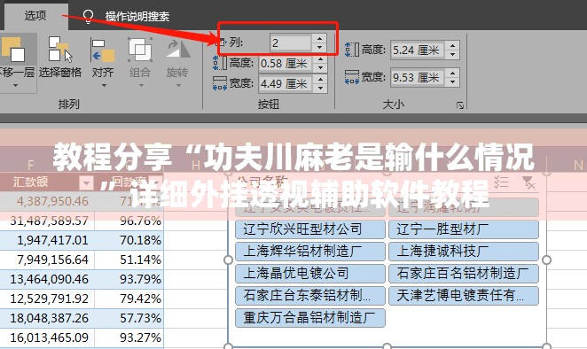
Task: Click the button 高度 icon in 按钮 group
Action: click(x=220, y=63)
